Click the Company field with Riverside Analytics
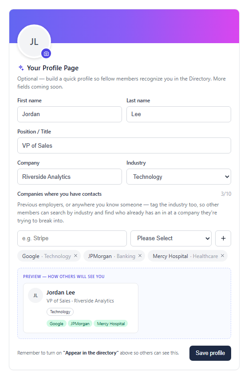 [x=70, y=177]
